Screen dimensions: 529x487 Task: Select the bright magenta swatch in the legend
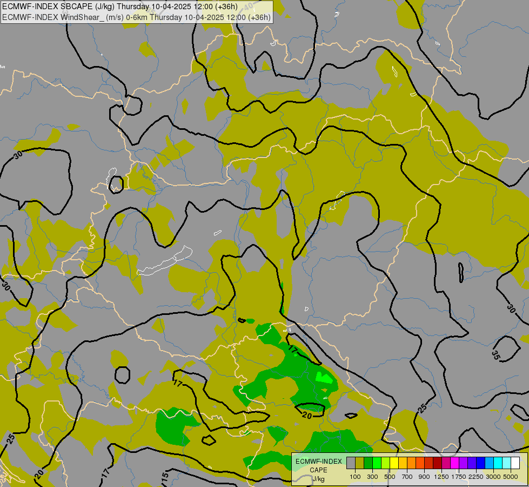455,463
